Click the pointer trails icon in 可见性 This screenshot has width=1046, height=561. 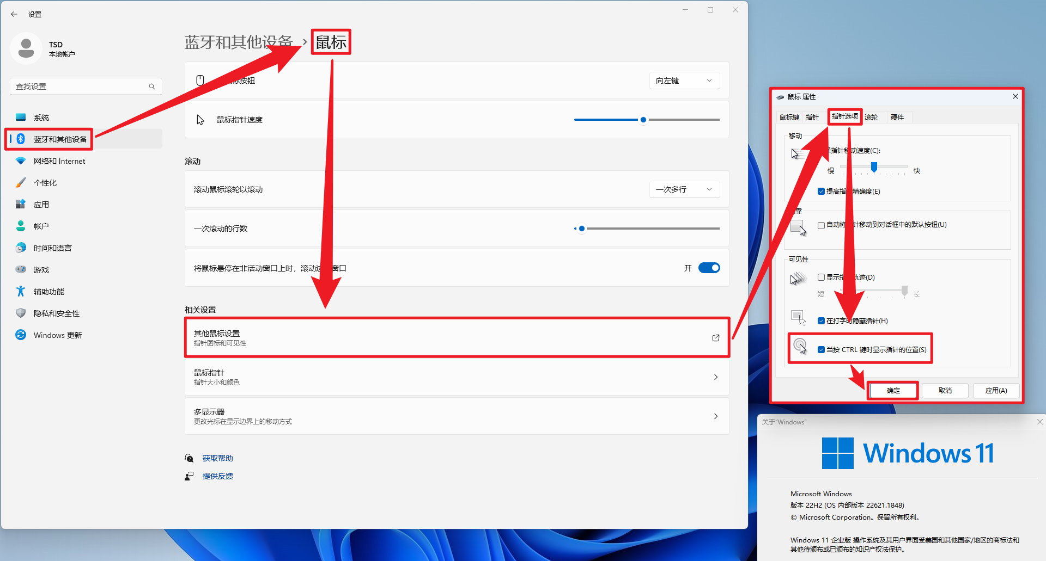798,279
